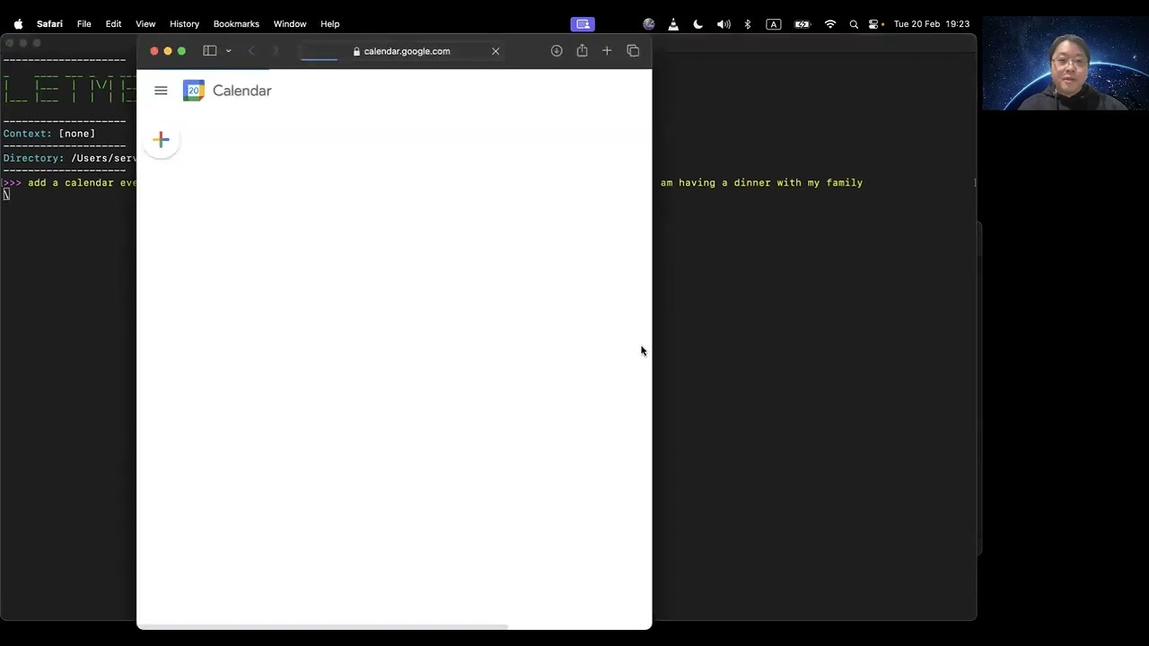Open the Help menu
The width and height of the screenshot is (1149, 646).
click(x=330, y=24)
